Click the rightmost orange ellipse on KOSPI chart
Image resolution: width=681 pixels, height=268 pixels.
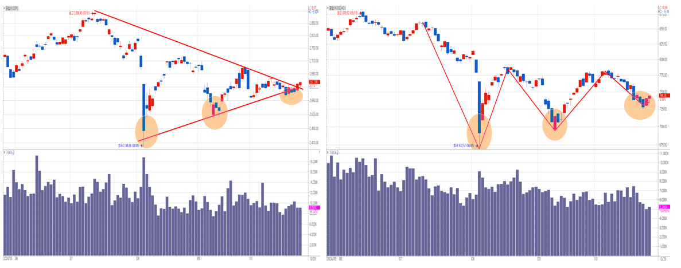pos(291,94)
